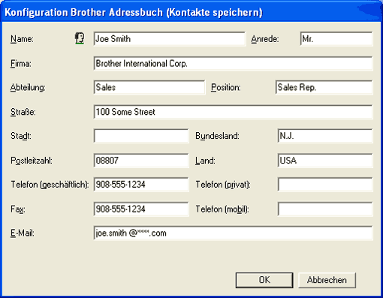Click the Fax: label
Image resolution: width=383 pixels, height=298 pixels.
(18, 209)
